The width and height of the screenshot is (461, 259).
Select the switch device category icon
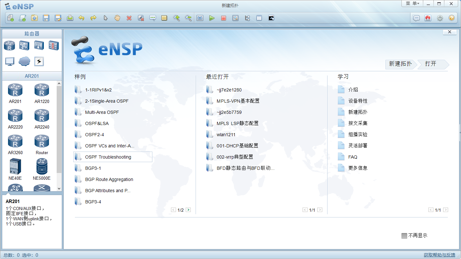tap(24, 45)
